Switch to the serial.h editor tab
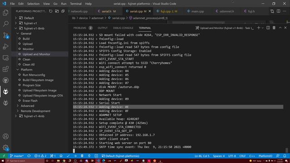Image resolution: width=290 pixels, height=163 pixels. [x=109, y=11]
